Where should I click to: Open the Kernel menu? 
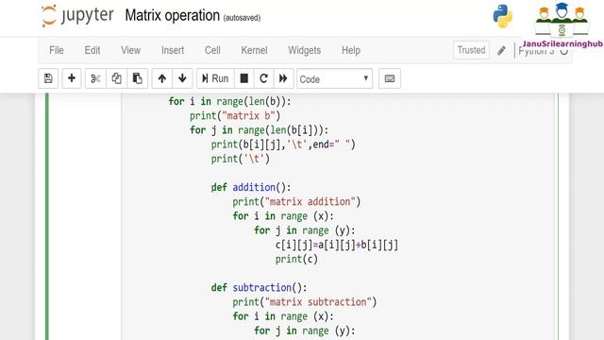click(254, 50)
